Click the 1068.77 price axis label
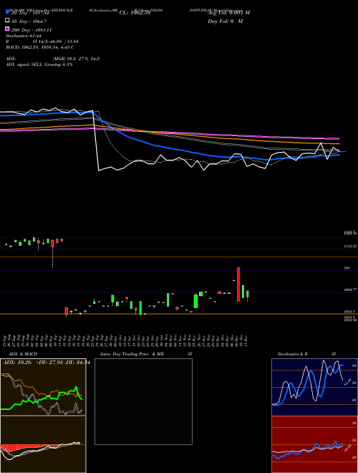This screenshot has width=358, height=473. [x=350, y=290]
